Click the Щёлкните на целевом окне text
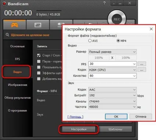This screenshot has height=140, width=156. tap(30, 35)
